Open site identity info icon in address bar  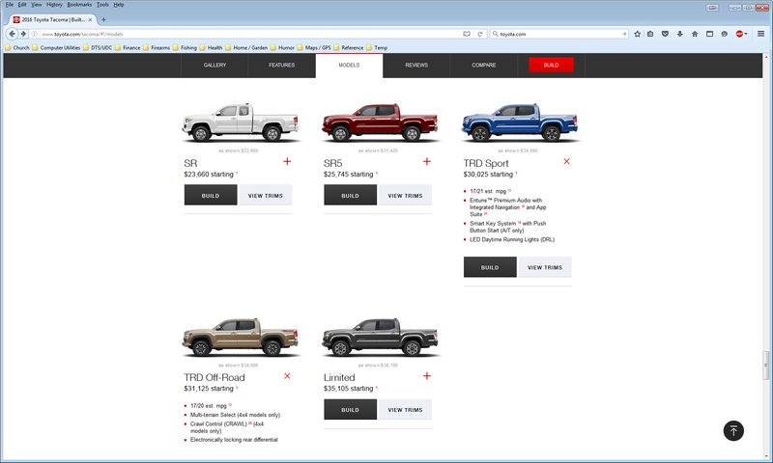coord(34,34)
